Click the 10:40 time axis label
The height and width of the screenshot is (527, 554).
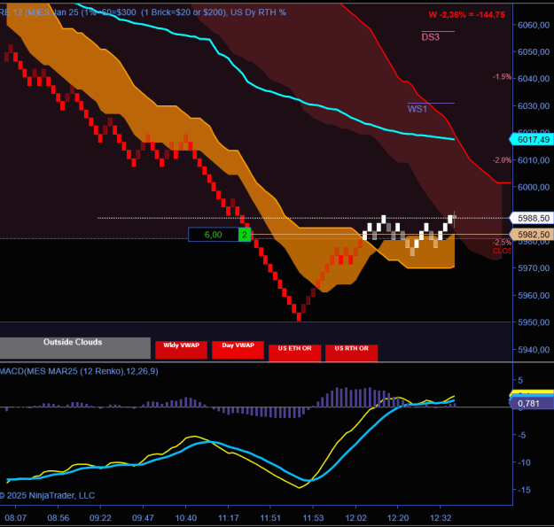click(x=186, y=518)
